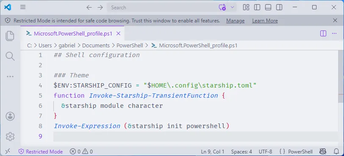The image size is (344, 156).
Task: Click the gabriel breadcrumb
Action: [67, 46]
